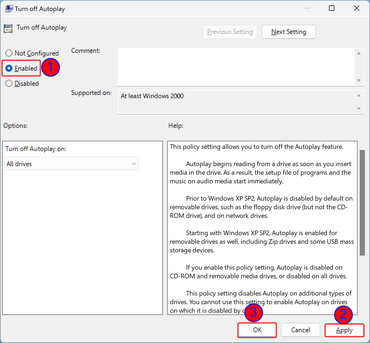Click the 'Comment:' label

85,51
